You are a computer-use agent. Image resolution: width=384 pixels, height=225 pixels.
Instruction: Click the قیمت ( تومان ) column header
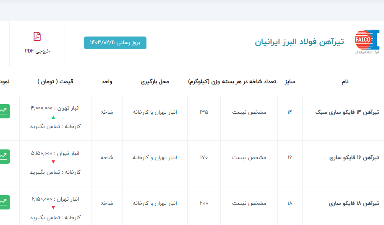[55, 81]
